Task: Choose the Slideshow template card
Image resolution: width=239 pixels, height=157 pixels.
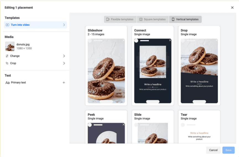Action: pyautogui.click(x=106, y=66)
